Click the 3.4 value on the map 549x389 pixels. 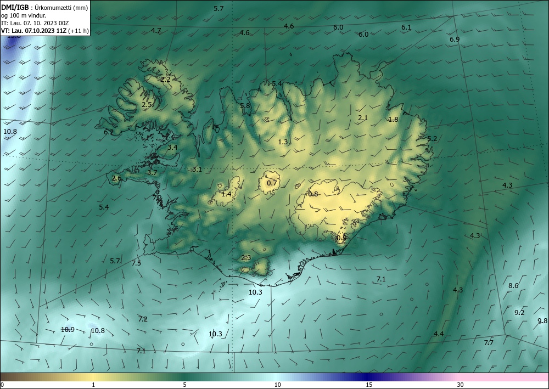click(172, 147)
